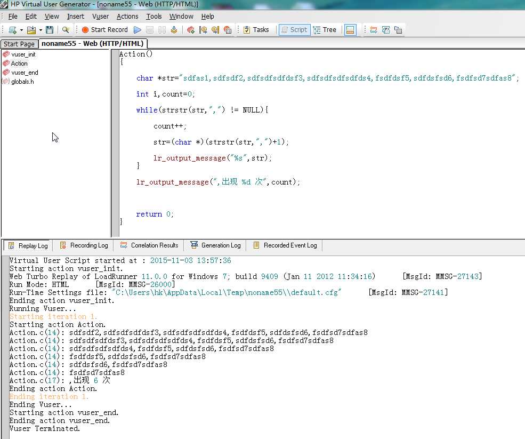
Task: Click the Save script floppy disk icon
Action: pos(50,30)
